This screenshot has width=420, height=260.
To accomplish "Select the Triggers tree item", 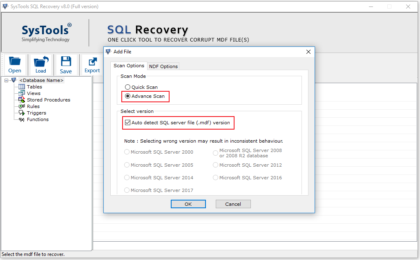I will 36,113.
